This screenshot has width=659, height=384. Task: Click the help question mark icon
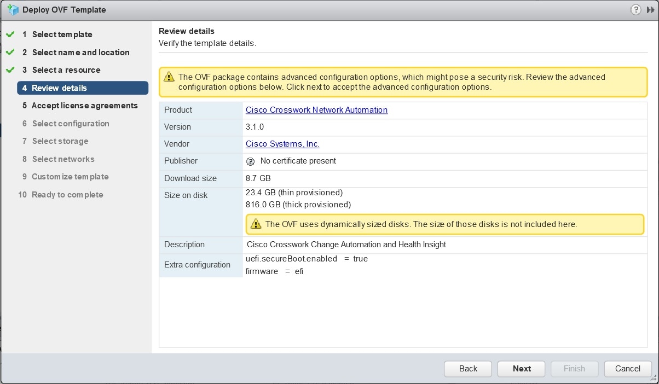635,10
